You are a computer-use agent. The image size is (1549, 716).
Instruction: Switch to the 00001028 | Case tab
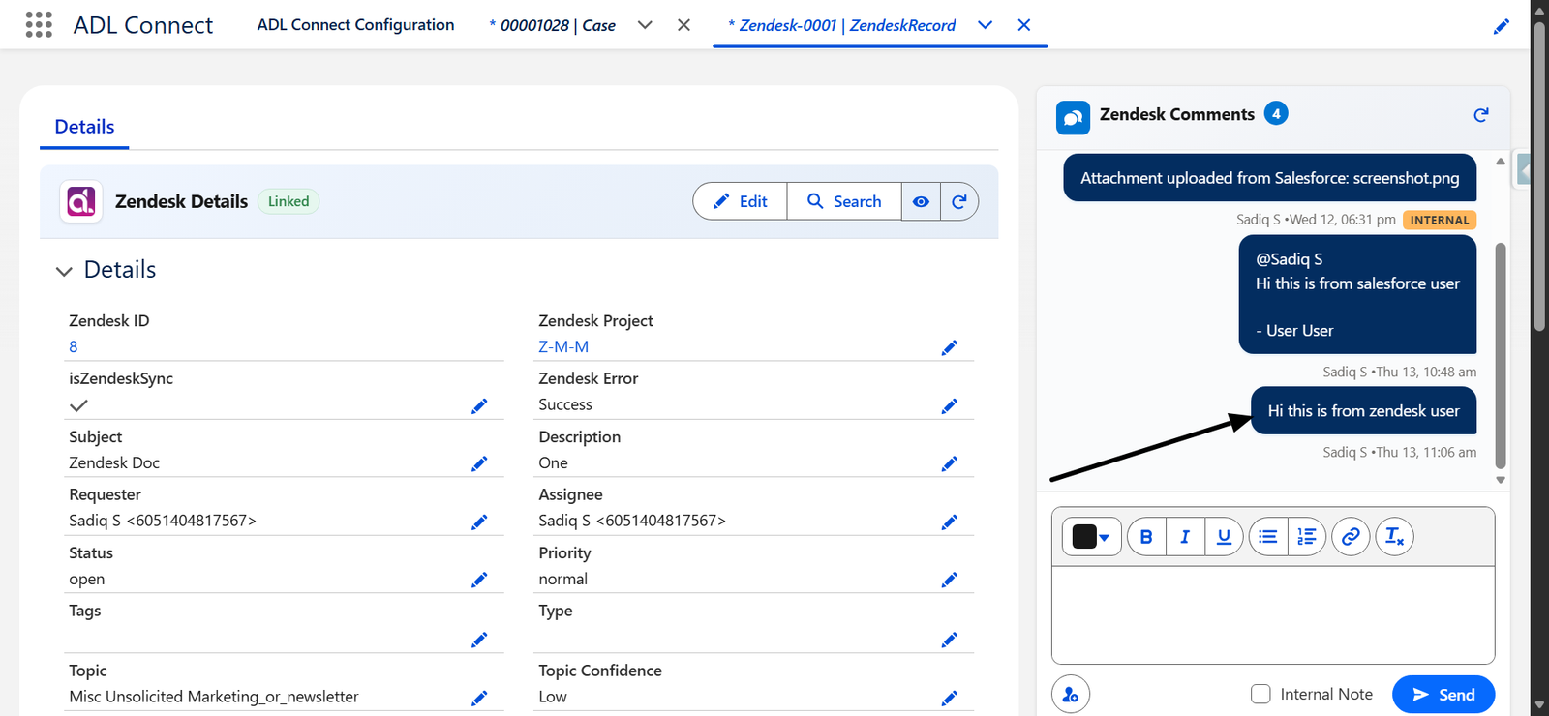[553, 25]
